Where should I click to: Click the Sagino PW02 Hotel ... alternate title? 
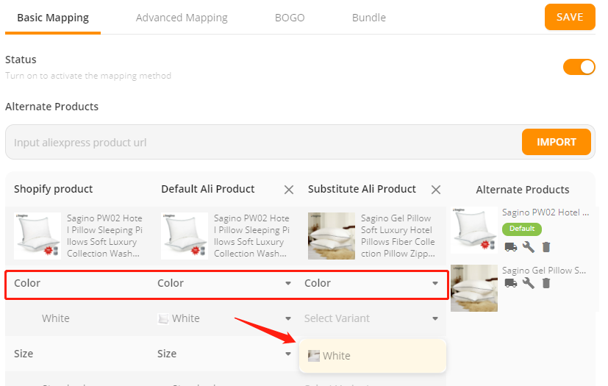tap(546, 212)
